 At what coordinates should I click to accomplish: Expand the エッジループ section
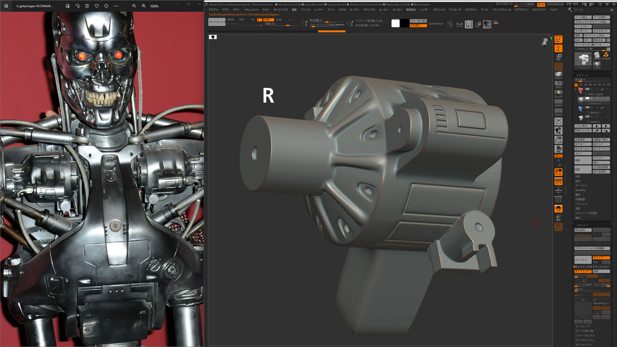coord(583,326)
